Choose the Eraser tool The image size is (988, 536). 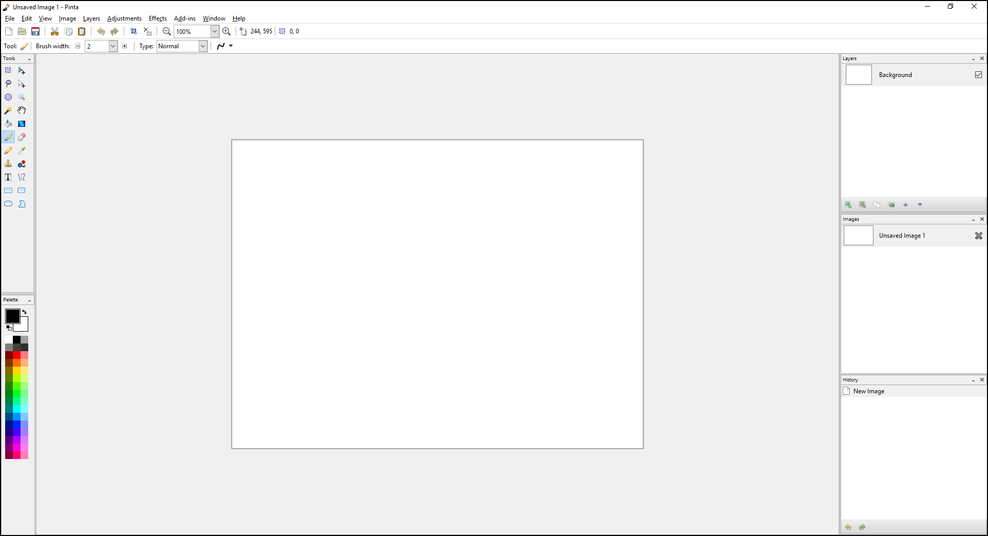[22, 137]
